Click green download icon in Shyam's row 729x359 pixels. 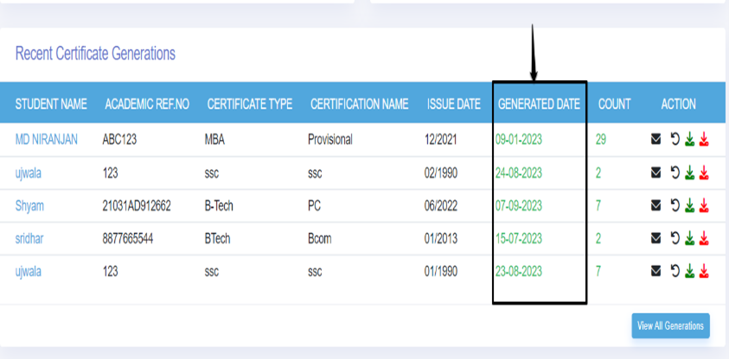tap(689, 205)
